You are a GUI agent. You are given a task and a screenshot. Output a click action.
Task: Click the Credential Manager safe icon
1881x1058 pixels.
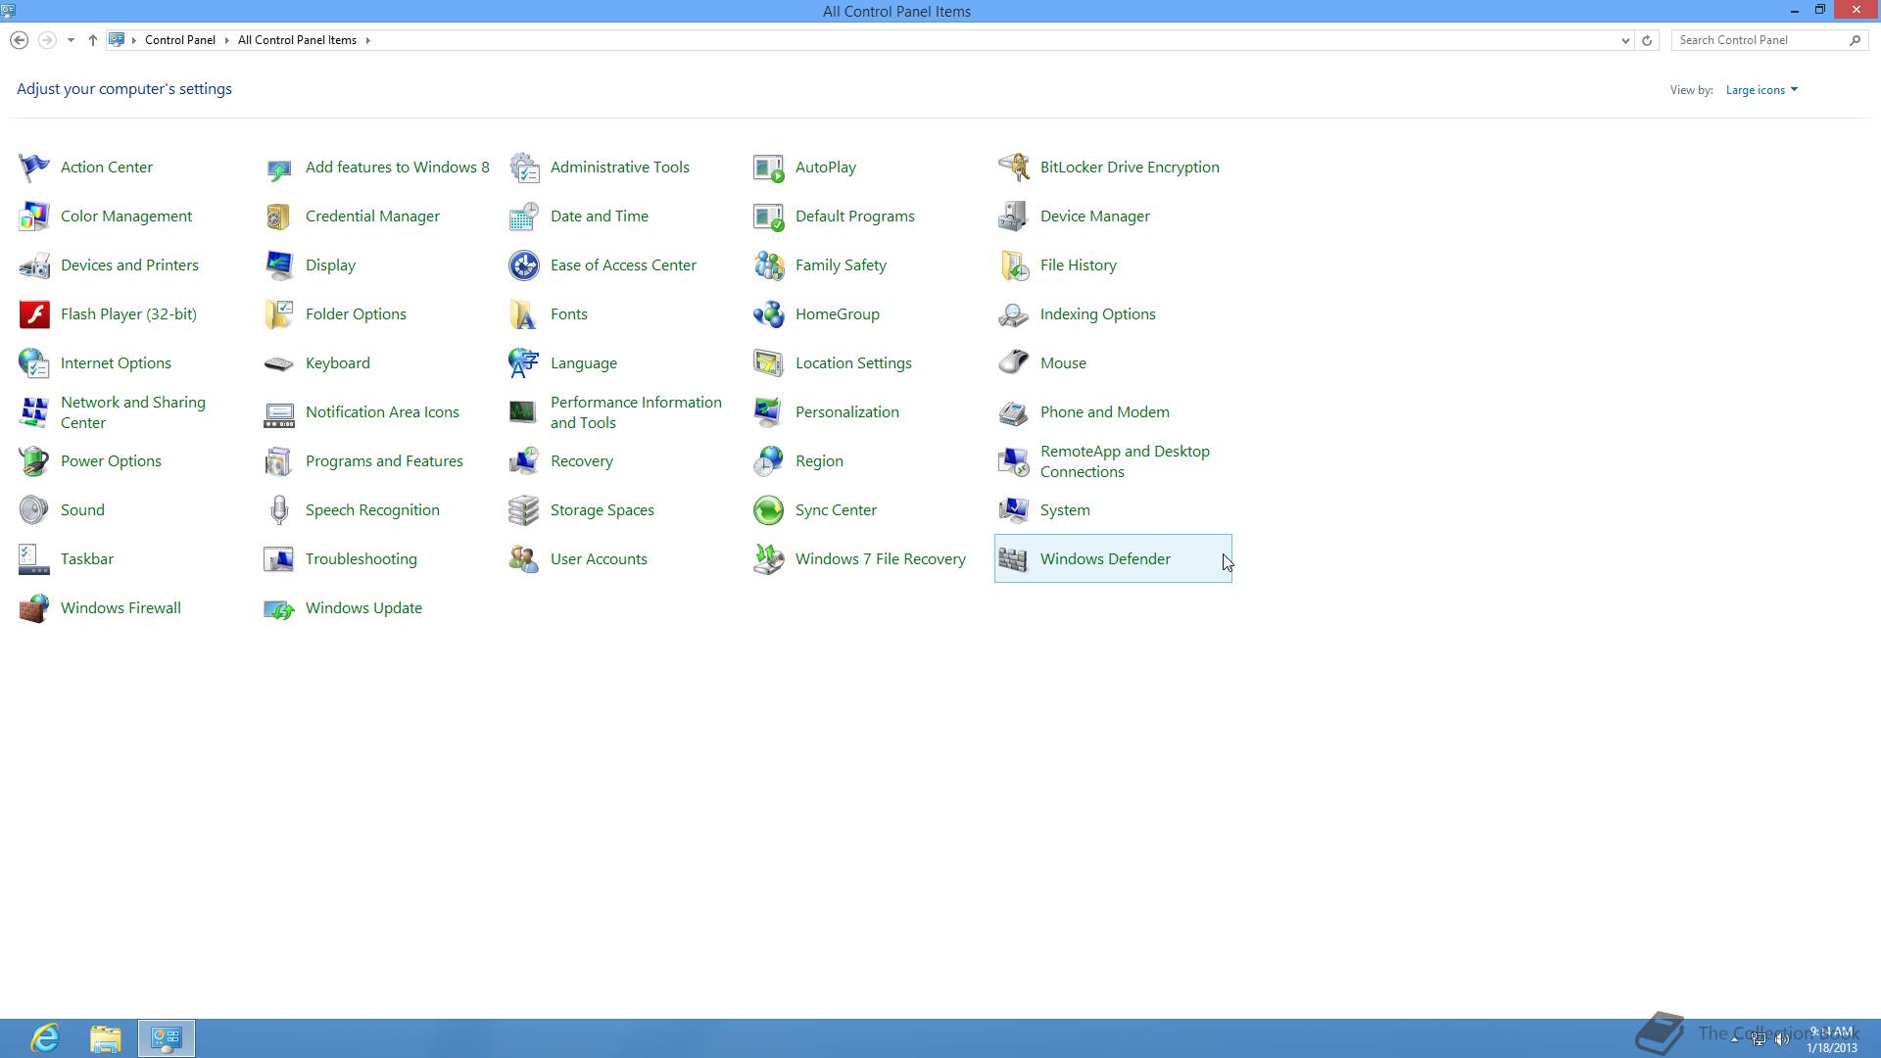tap(279, 216)
